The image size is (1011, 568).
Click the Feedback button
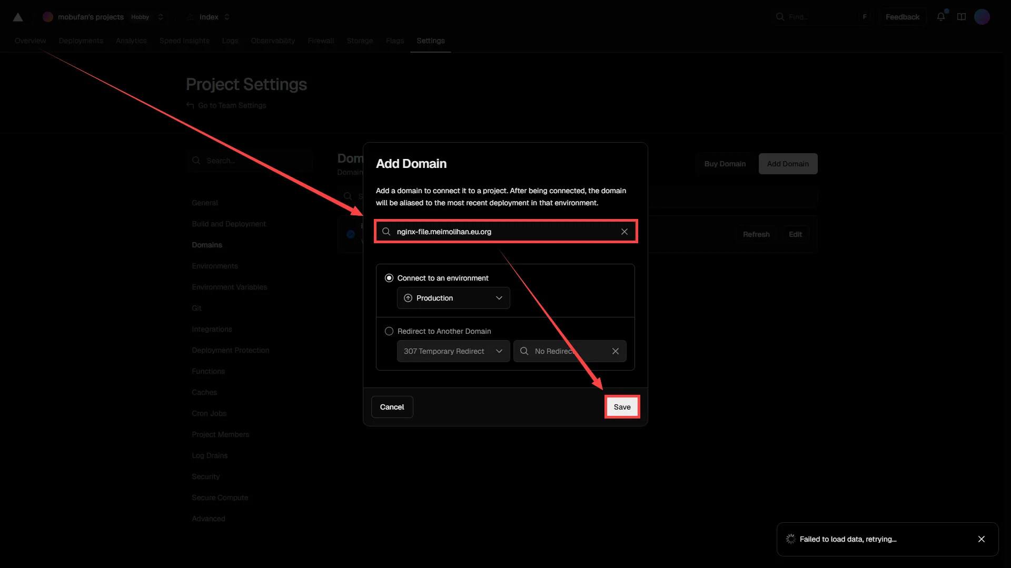point(902,17)
